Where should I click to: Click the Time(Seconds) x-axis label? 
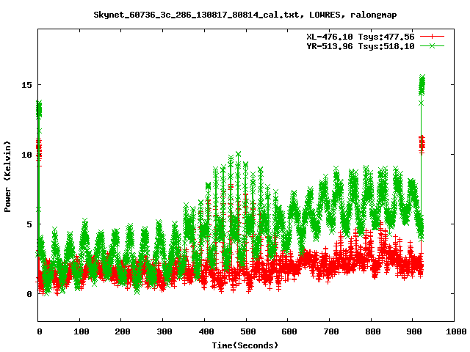click(x=245, y=345)
